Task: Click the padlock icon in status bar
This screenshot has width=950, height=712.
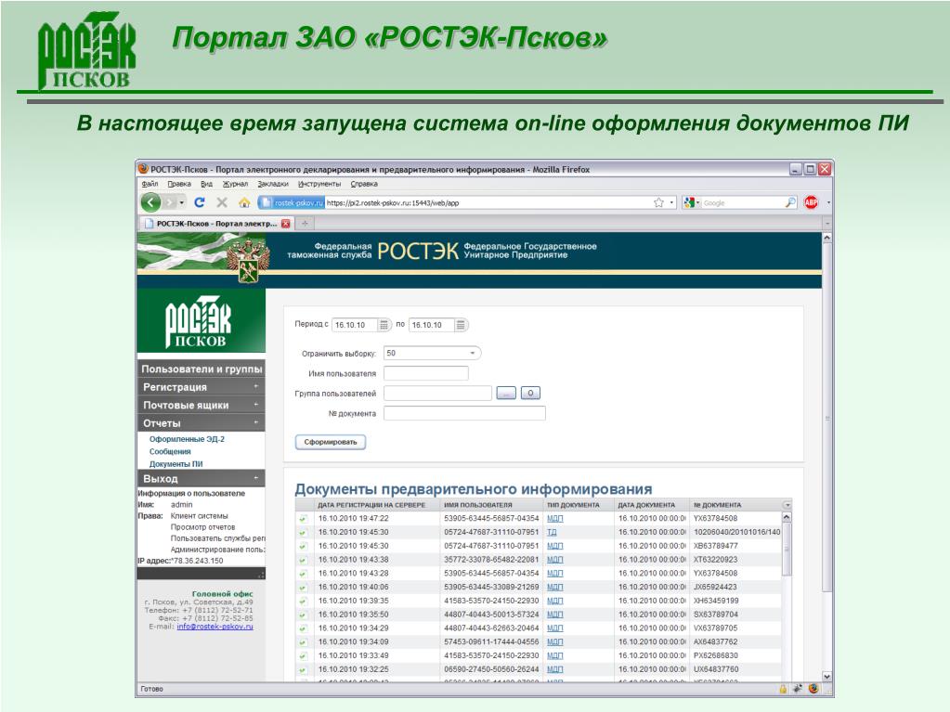Action: [x=783, y=689]
